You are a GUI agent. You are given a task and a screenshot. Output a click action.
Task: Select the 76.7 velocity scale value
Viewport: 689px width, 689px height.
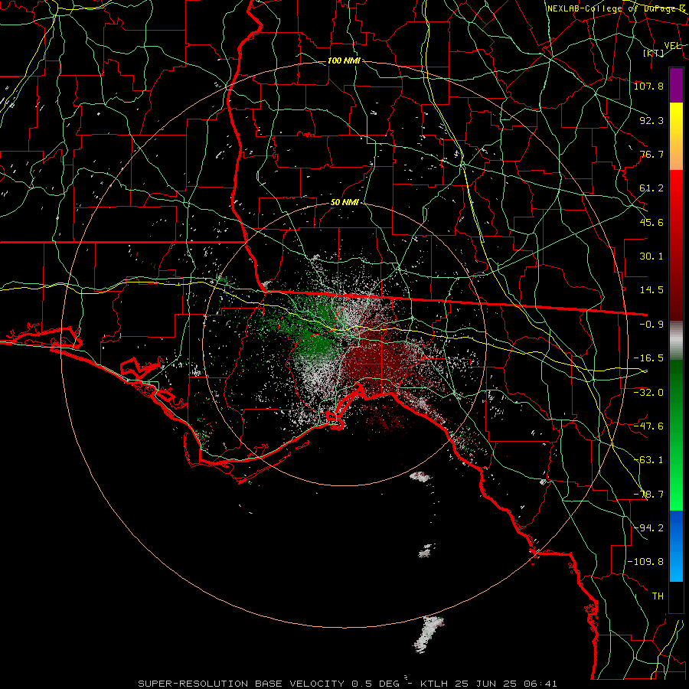pyautogui.click(x=651, y=154)
